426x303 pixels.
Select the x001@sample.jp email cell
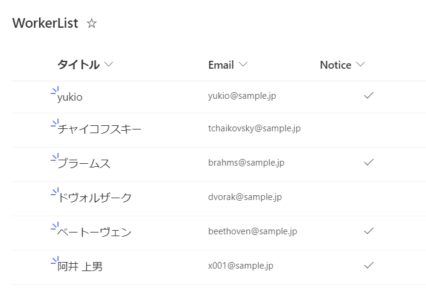click(x=241, y=265)
